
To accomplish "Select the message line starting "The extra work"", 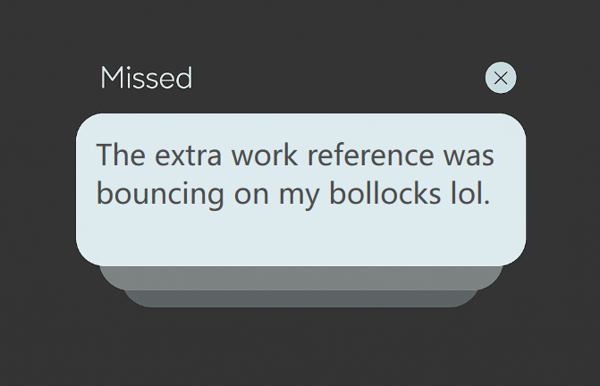I will [295, 155].
